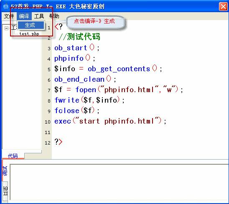Click the ob_start() code line

click(x=77, y=48)
